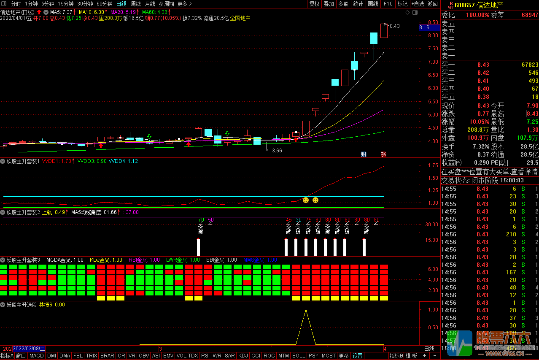Click the square panel icon beside the diamond

click(414, 13)
